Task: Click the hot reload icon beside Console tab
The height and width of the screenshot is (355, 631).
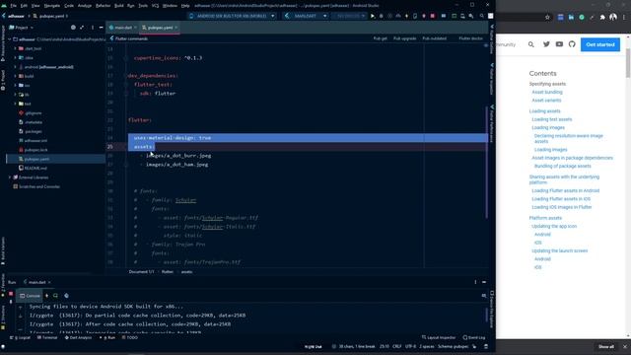Action: [x=46, y=296]
